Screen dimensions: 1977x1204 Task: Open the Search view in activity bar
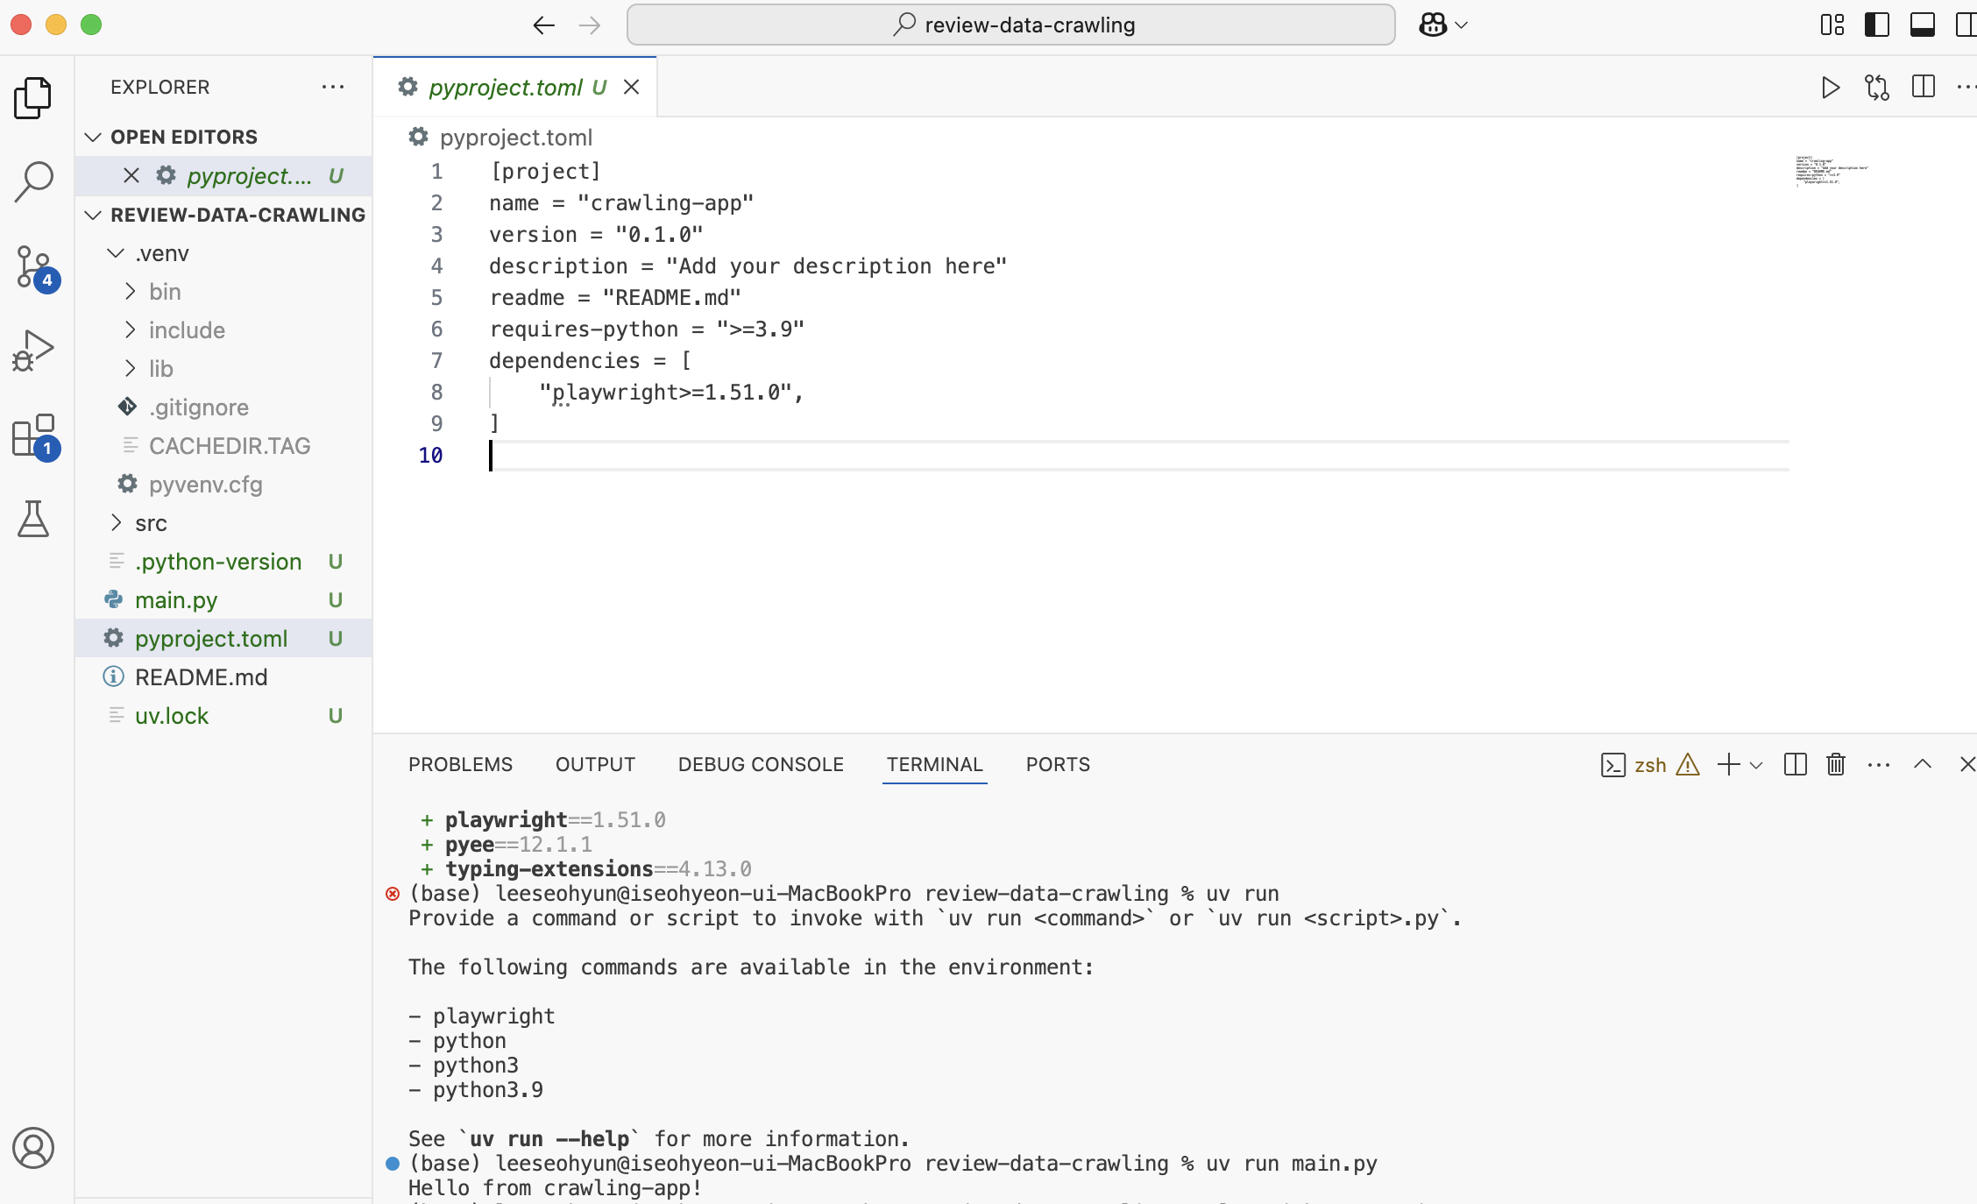click(33, 181)
